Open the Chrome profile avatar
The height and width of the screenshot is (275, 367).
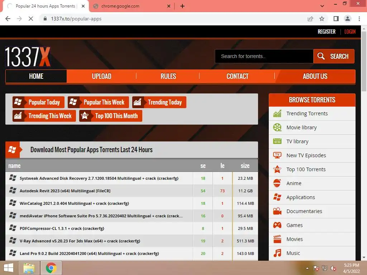pos(348,19)
